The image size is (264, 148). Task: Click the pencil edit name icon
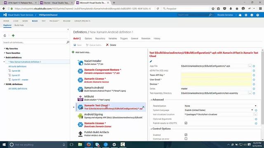pos(151,61)
